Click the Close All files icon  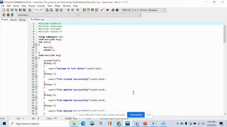[x=24, y=10]
